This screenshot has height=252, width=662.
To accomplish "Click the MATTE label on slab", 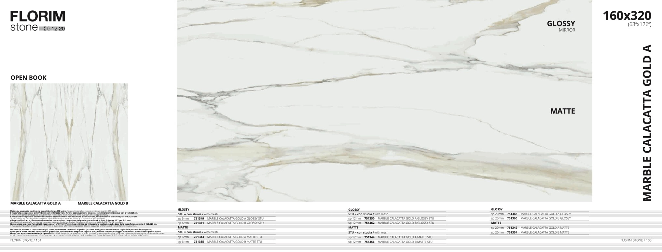I will coord(562,111).
